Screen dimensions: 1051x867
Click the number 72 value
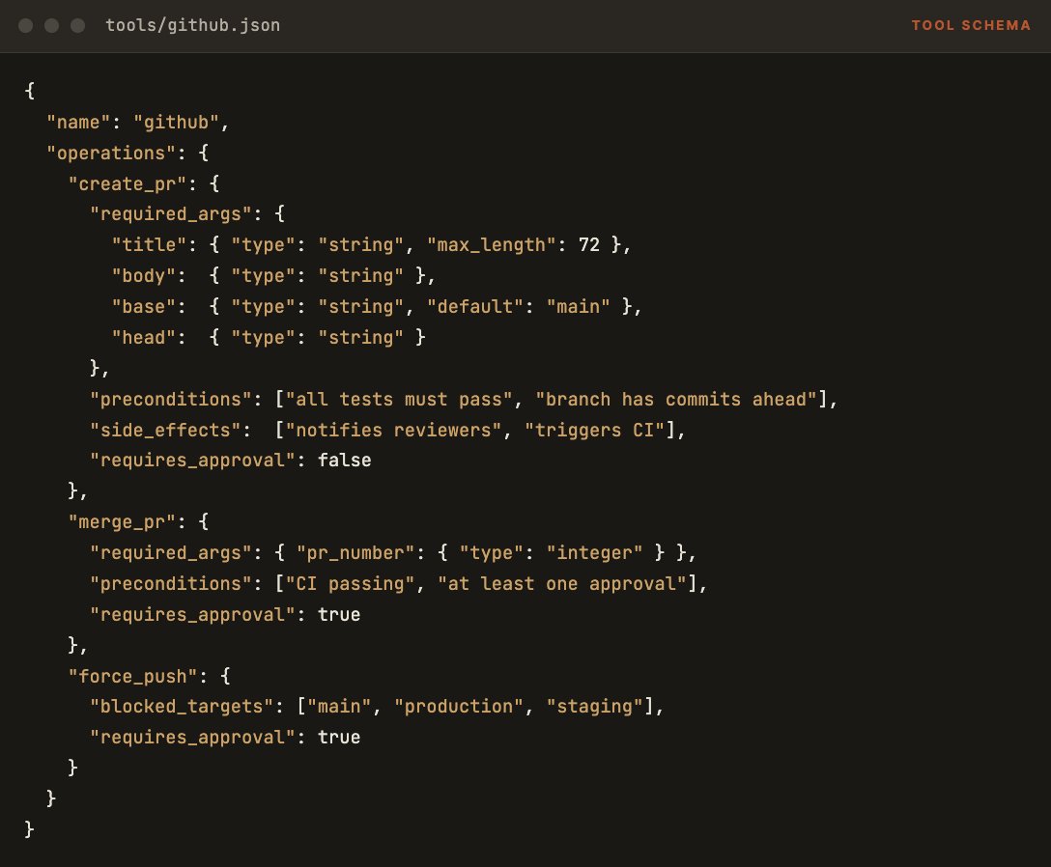pyautogui.click(x=589, y=244)
